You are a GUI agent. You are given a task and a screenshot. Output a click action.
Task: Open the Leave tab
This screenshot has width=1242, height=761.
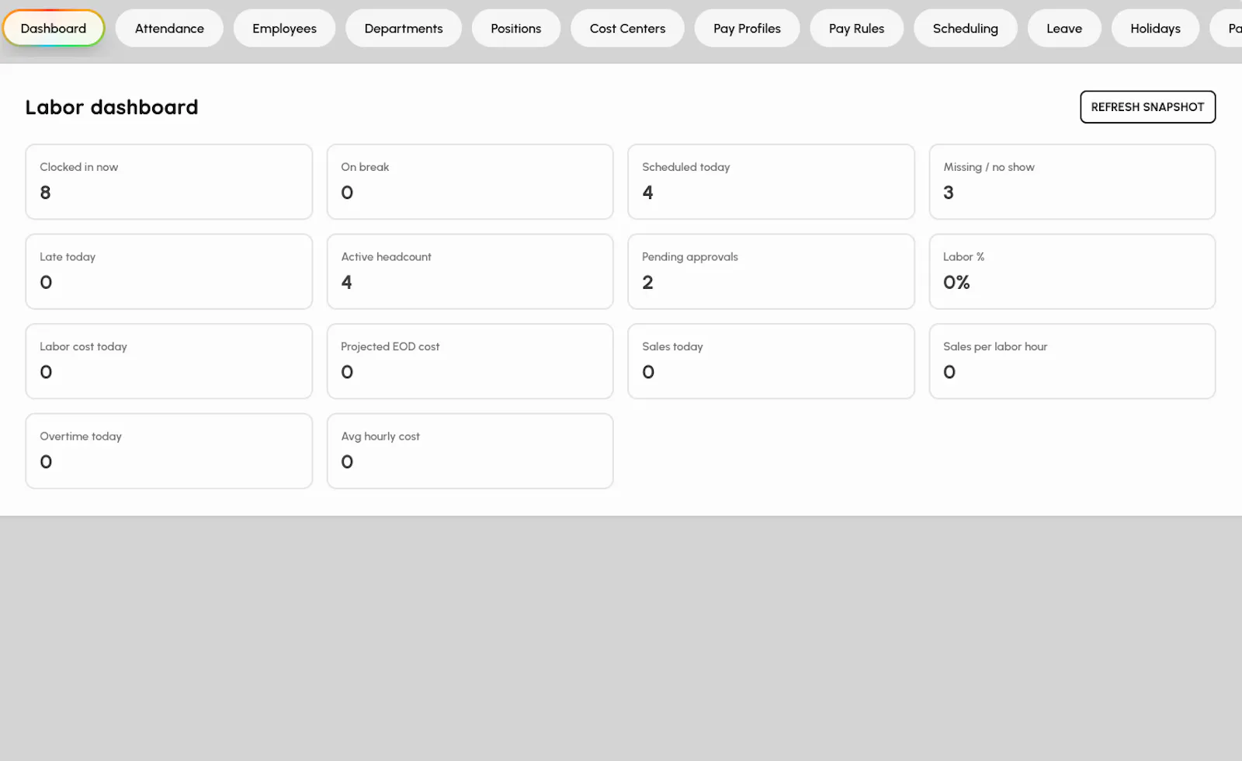(x=1064, y=29)
